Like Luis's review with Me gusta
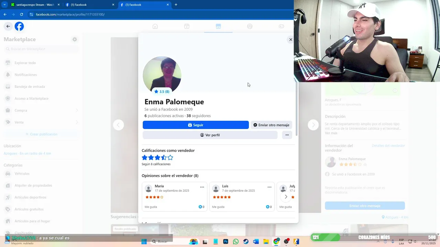Image resolution: width=440 pixels, height=247 pixels. coord(218,207)
